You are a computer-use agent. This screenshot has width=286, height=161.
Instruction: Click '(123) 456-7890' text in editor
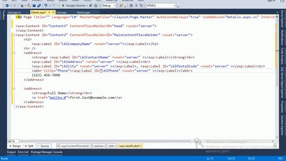click(46, 75)
